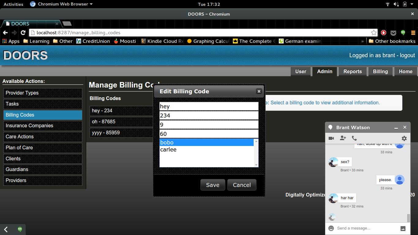Open the Other bookmarks folder on the right
418x235 pixels.
[392, 41]
